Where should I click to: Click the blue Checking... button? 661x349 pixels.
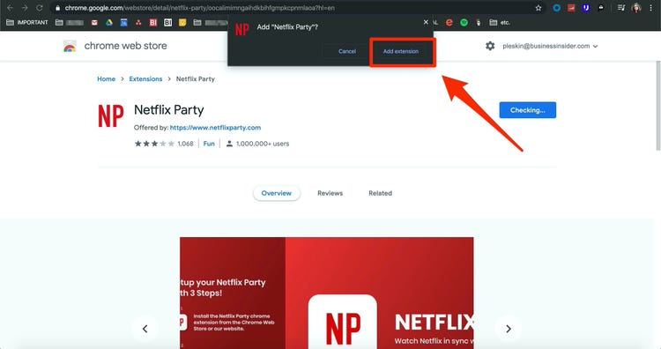pyautogui.click(x=528, y=110)
